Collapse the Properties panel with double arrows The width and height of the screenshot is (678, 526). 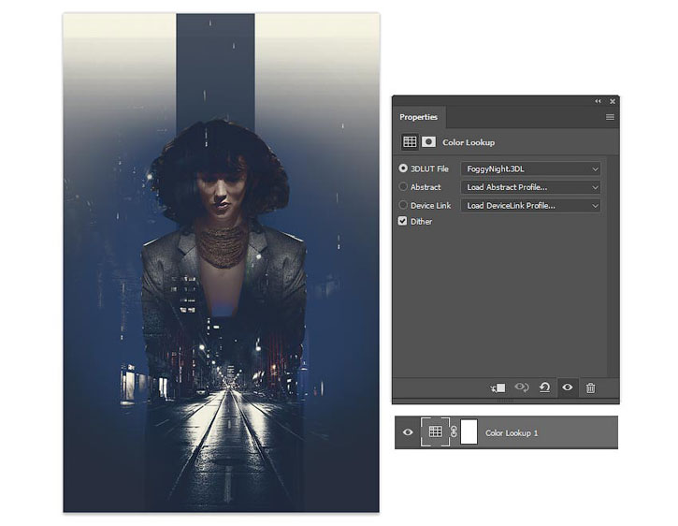(598, 101)
